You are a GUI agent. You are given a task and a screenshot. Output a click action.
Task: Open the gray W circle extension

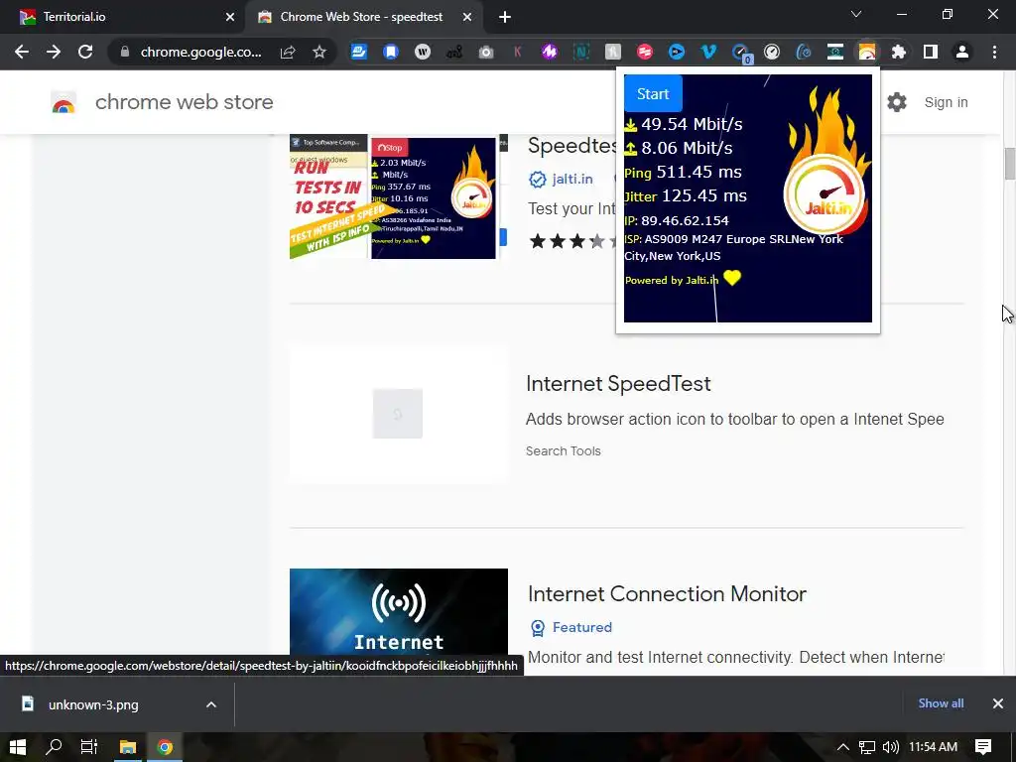(x=423, y=52)
